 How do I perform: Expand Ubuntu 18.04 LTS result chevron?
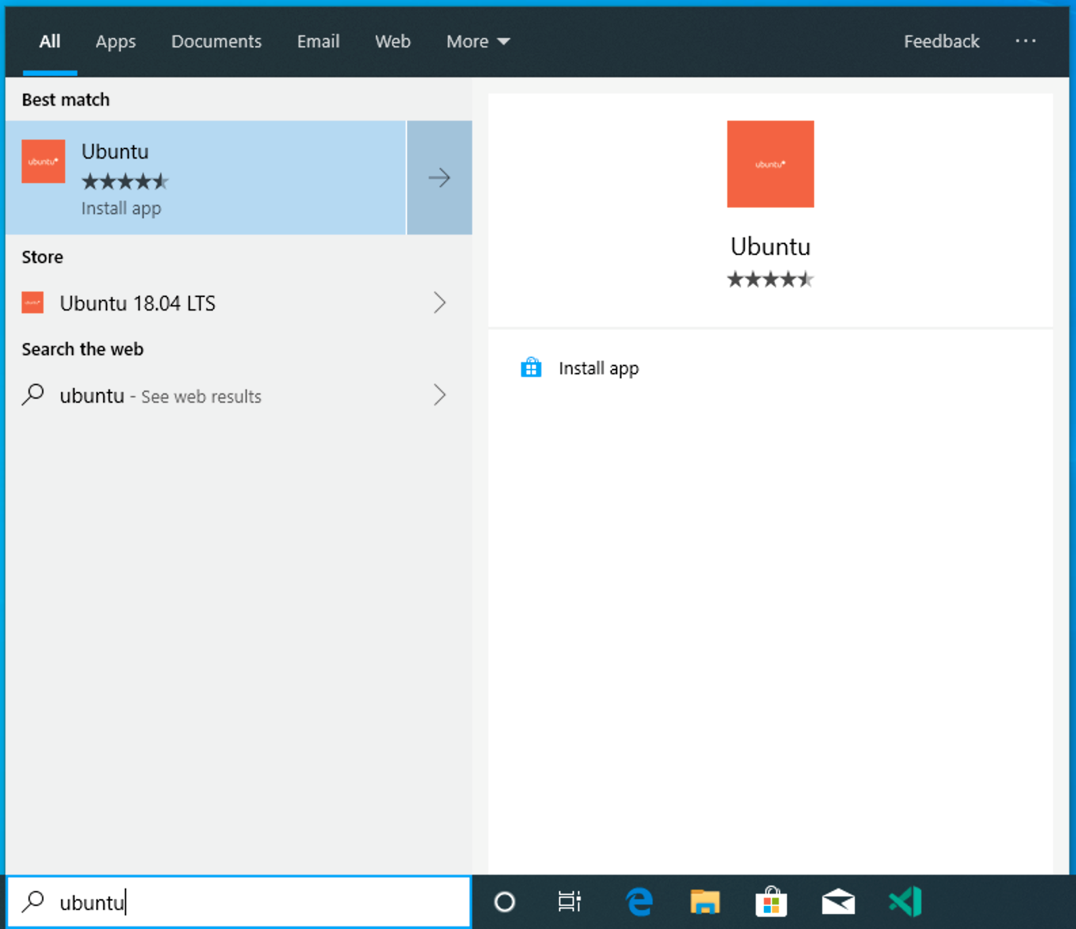pyautogui.click(x=440, y=302)
